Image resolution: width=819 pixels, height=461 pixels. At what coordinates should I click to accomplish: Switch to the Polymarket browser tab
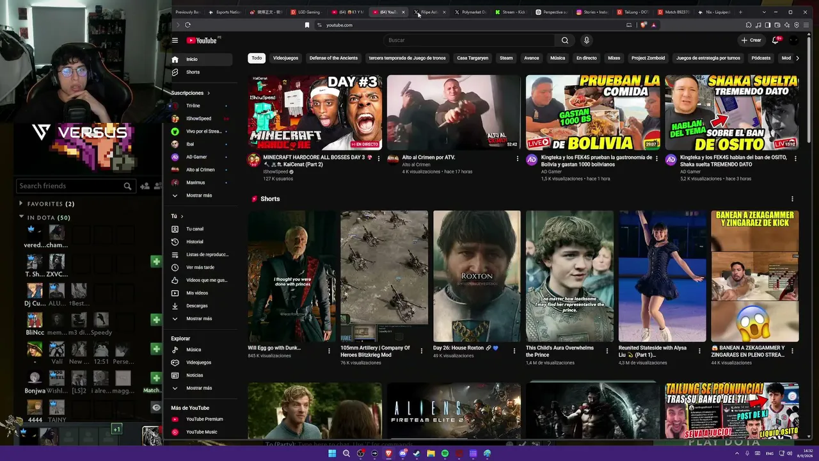[472, 12]
